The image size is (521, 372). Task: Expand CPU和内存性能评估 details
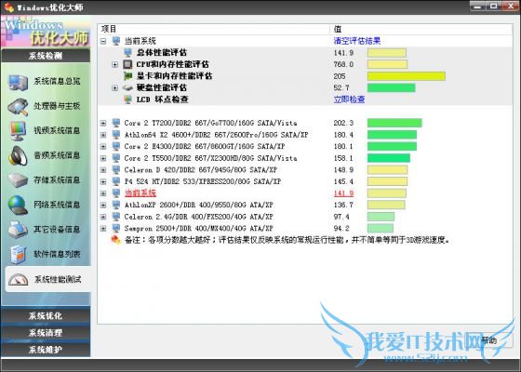pyautogui.click(x=115, y=64)
